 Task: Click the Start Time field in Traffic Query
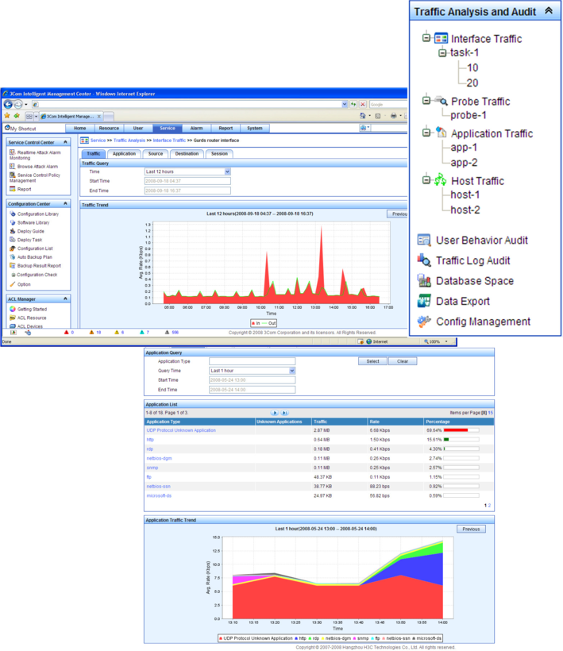tap(187, 181)
